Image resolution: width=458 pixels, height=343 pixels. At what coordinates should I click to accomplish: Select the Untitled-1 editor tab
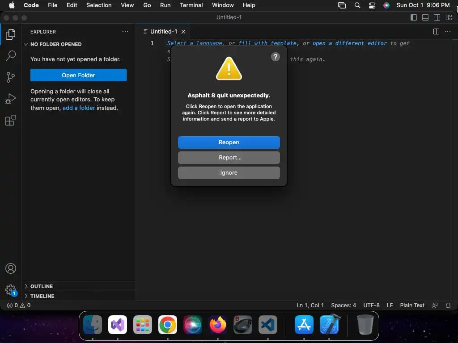163,32
